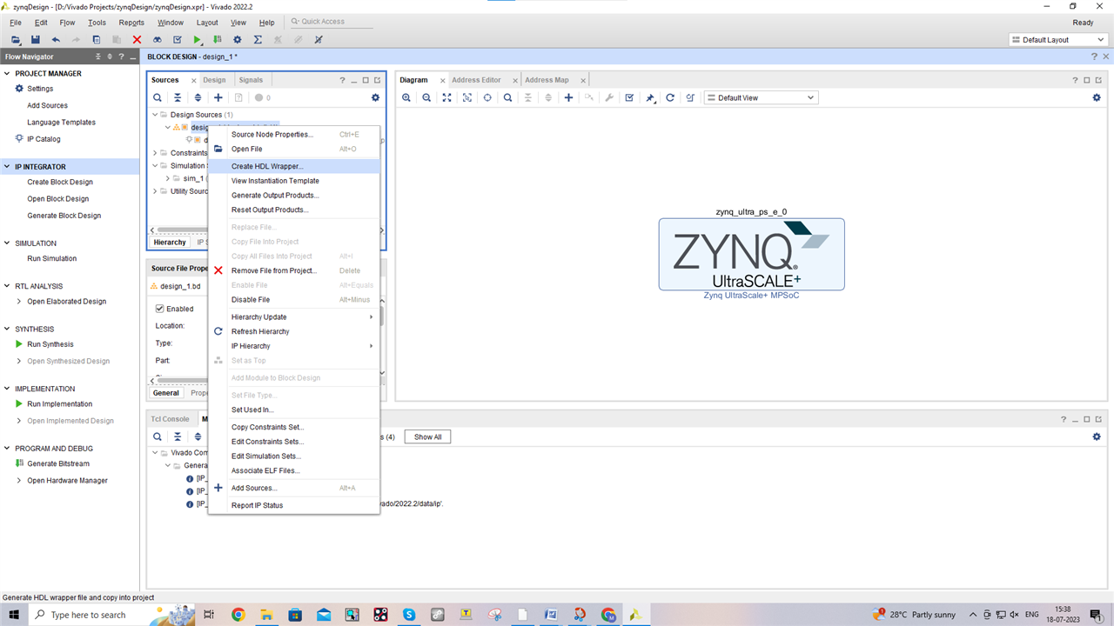Select Create HDL Wrapper in context menu
1114x626 pixels.
[293, 166]
